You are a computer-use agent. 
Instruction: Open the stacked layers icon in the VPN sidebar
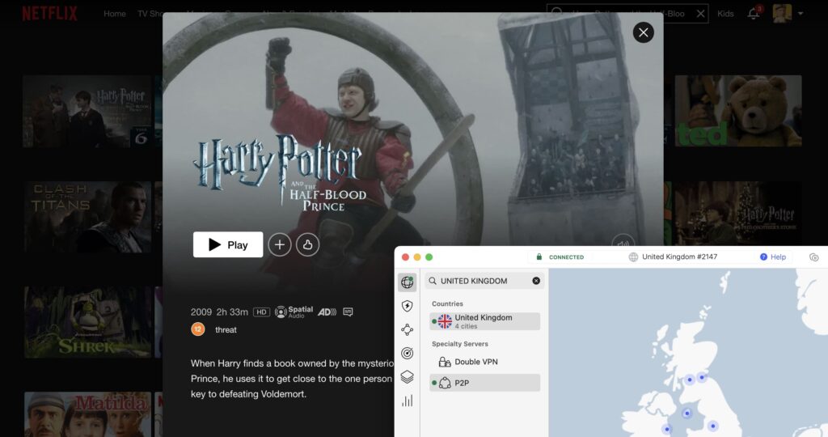coord(408,377)
